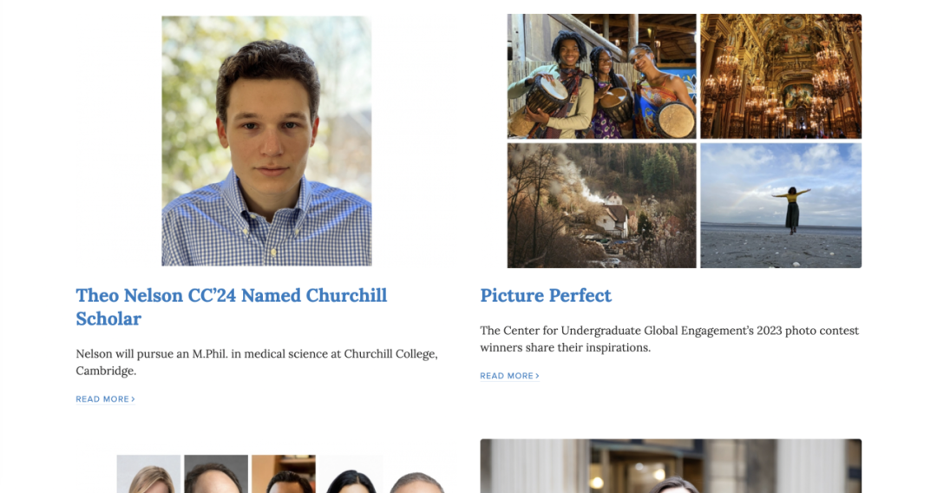
Task: Click the blonde woman's headshot at bottom
Action: click(149, 474)
